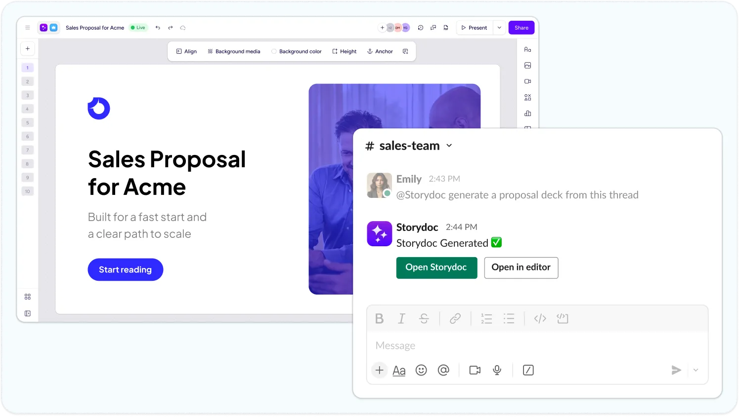739x417 pixels.
Task: Click the purple sparkle AI icon in header
Action: 43,28
